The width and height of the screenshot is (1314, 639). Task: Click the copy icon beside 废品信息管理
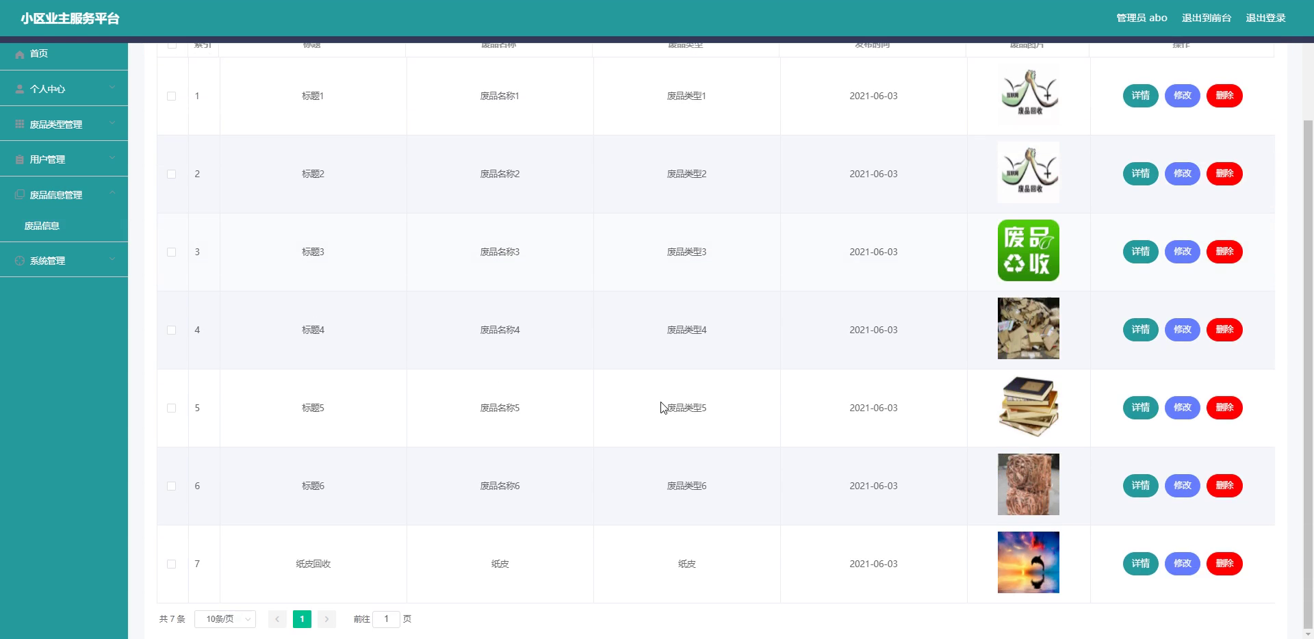tap(20, 194)
